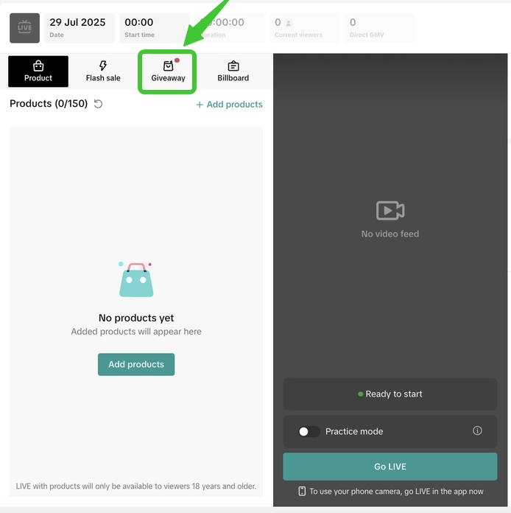Viewport: 511px width, 513px height.
Task: Click the phone icon beside the camera hint
Action: (x=302, y=491)
